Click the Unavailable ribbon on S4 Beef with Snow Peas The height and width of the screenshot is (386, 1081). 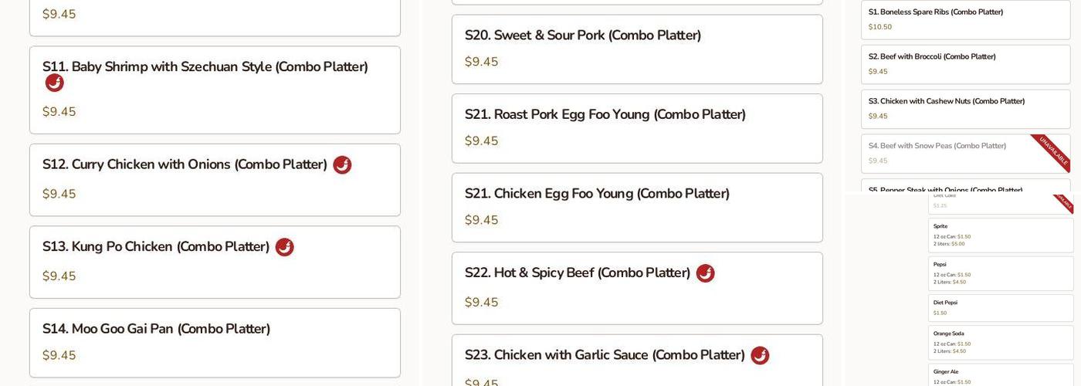point(1052,150)
